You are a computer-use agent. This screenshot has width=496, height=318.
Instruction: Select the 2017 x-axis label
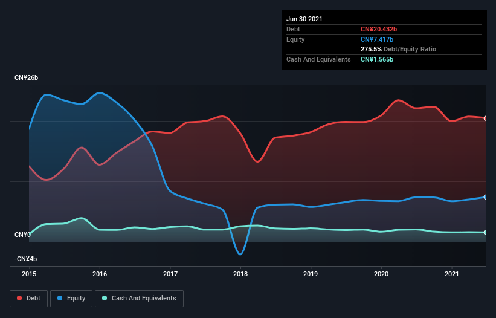click(170, 274)
